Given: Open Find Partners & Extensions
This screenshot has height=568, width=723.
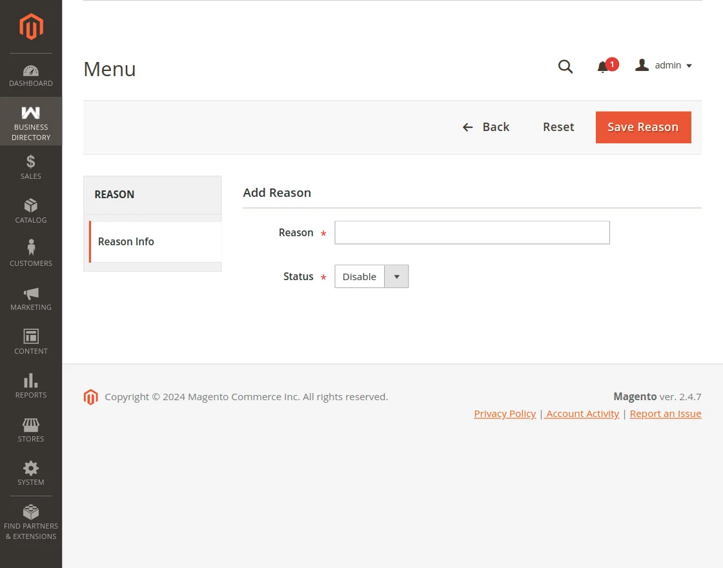Looking at the screenshot, I should click(x=31, y=522).
